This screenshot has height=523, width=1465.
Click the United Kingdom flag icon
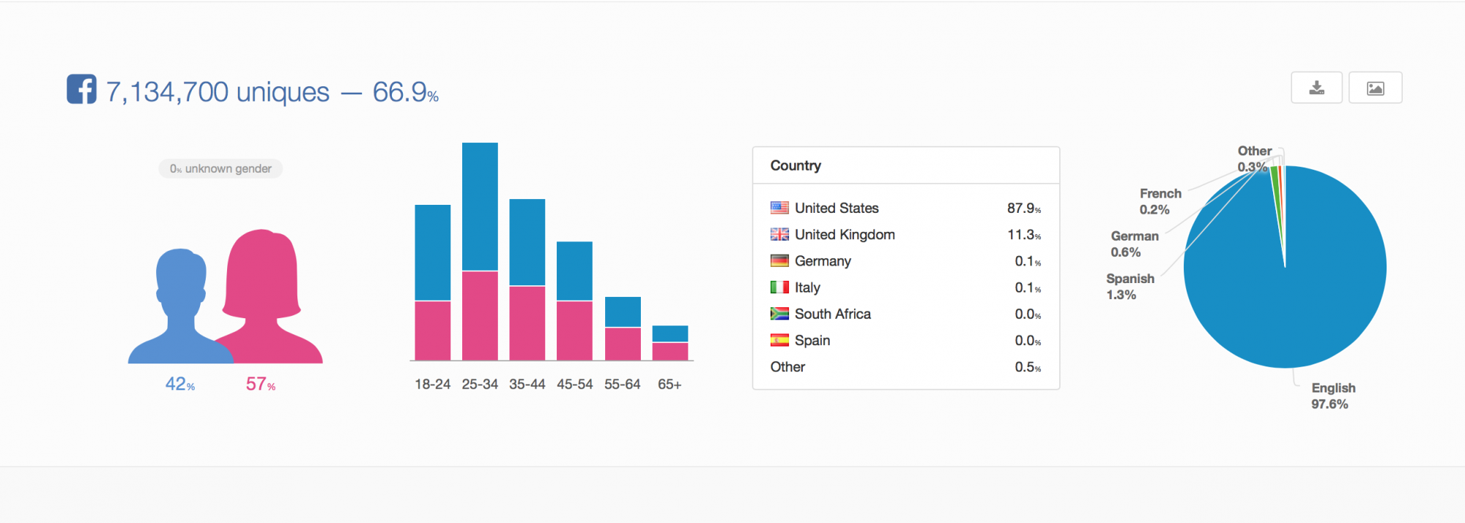pyautogui.click(x=779, y=234)
